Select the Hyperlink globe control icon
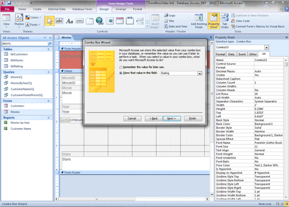The image size is (289, 207). (x=99, y=21)
